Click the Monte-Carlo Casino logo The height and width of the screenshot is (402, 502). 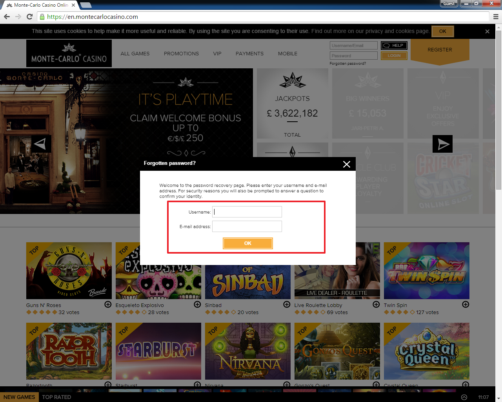[x=69, y=53]
